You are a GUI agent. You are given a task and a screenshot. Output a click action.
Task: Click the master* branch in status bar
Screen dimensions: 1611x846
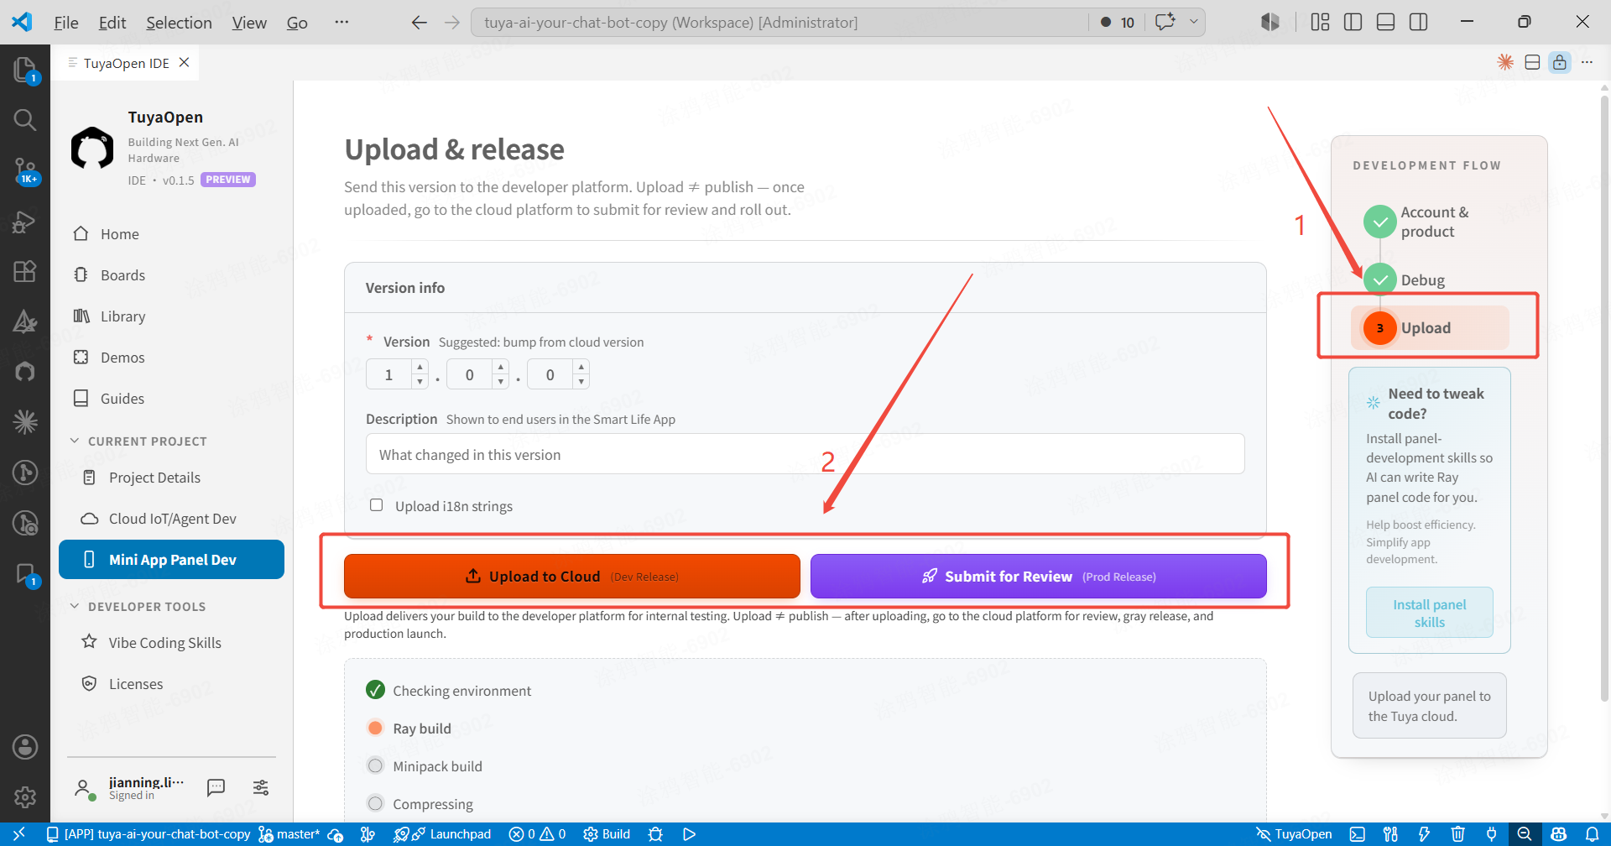pyautogui.click(x=290, y=834)
